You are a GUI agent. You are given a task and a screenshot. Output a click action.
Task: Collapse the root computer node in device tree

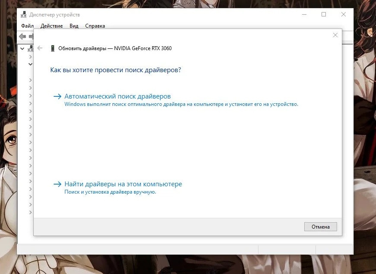[22, 49]
